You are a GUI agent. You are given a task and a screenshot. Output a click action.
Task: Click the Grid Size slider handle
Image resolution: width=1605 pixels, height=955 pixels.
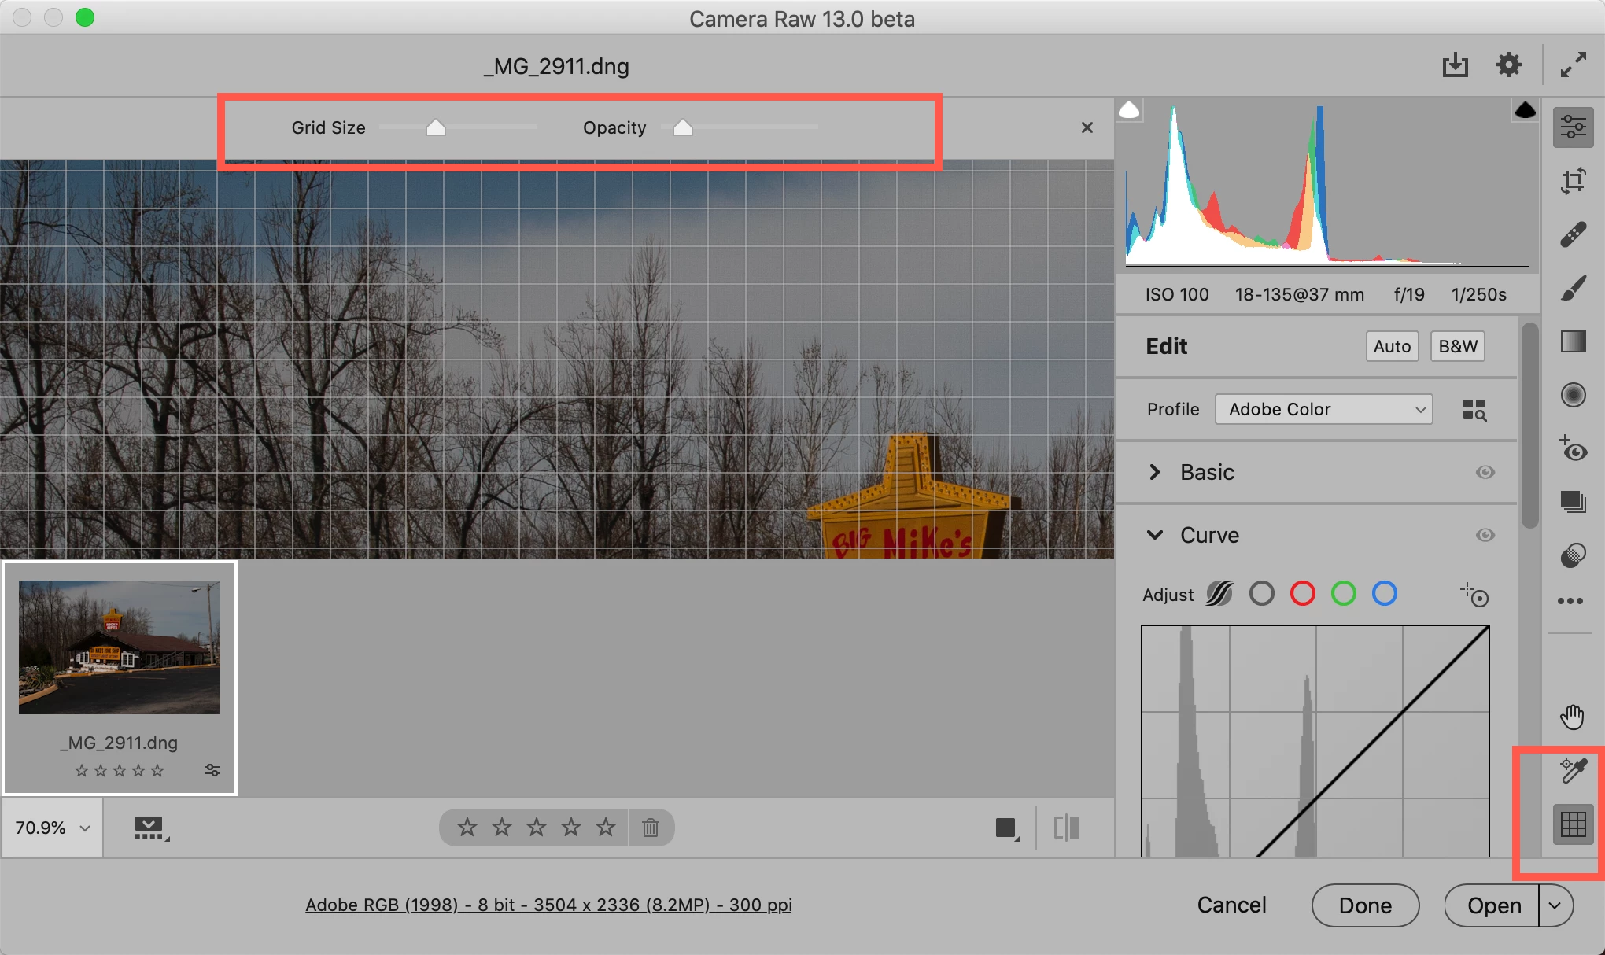pyautogui.click(x=435, y=127)
